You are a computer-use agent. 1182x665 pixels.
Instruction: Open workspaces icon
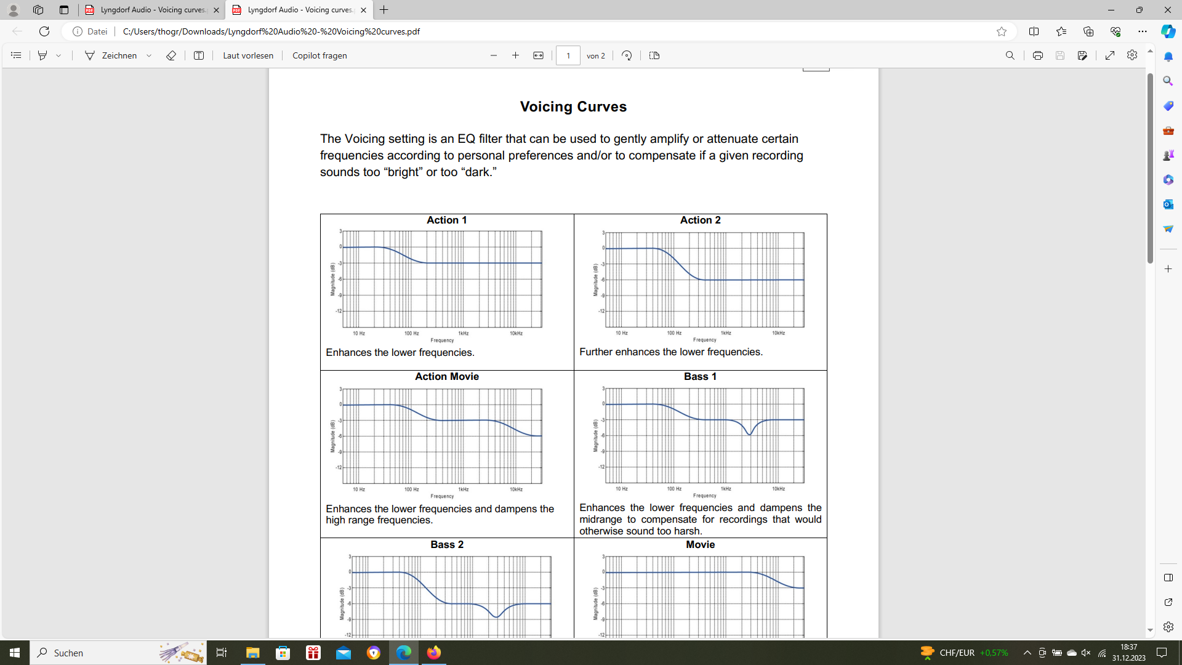click(38, 10)
